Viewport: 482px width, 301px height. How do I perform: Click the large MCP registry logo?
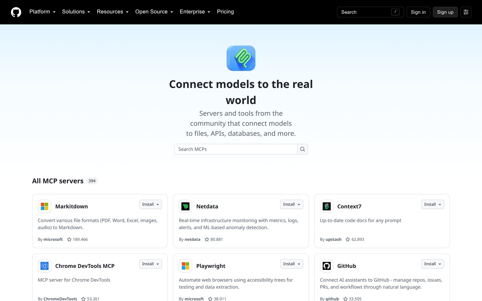241,58
